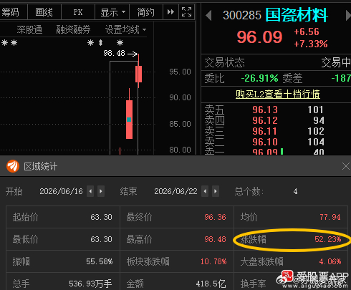Viewport: 351px width, 290px height.
Task: Click the top red candlestick near 95.00
Action: tap(138, 74)
